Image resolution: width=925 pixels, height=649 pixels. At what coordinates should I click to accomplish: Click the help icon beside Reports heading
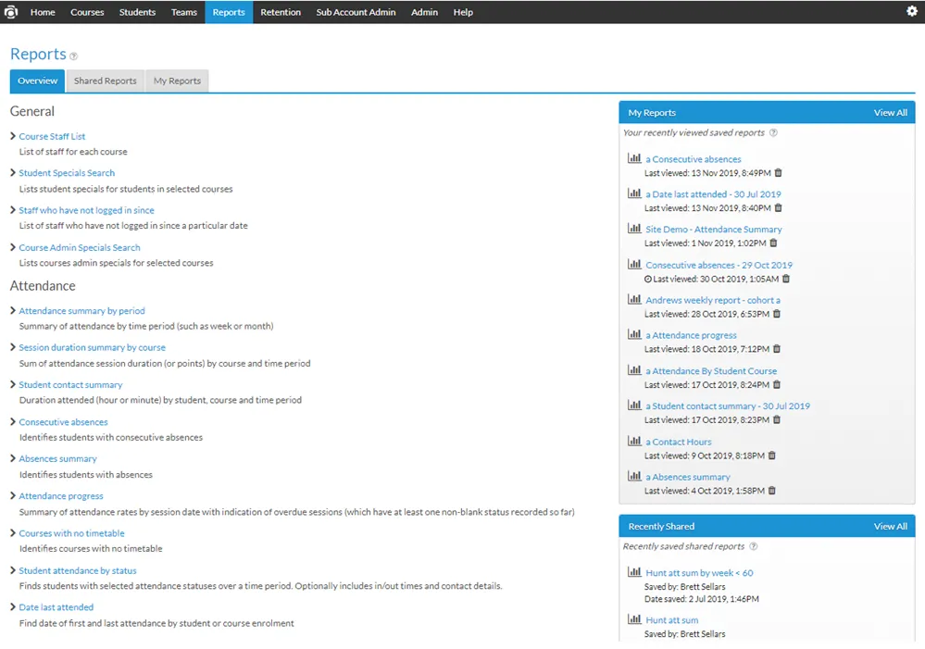pyautogui.click(x=74, y=56)
